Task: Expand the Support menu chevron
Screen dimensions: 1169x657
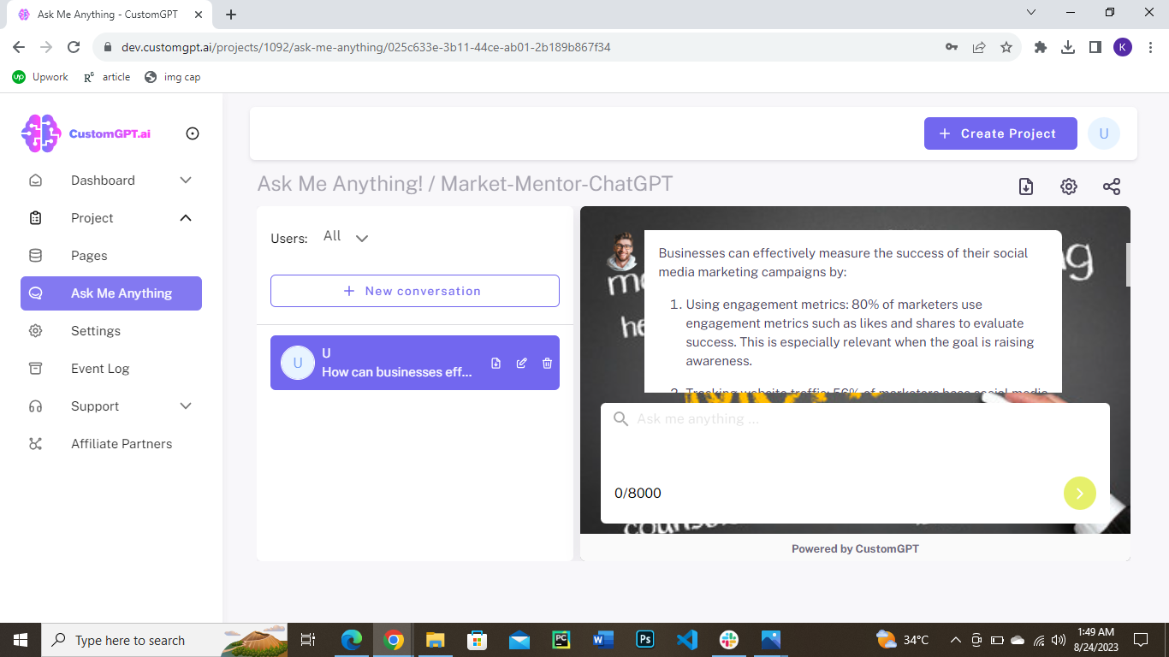Action: pos(186,406)
